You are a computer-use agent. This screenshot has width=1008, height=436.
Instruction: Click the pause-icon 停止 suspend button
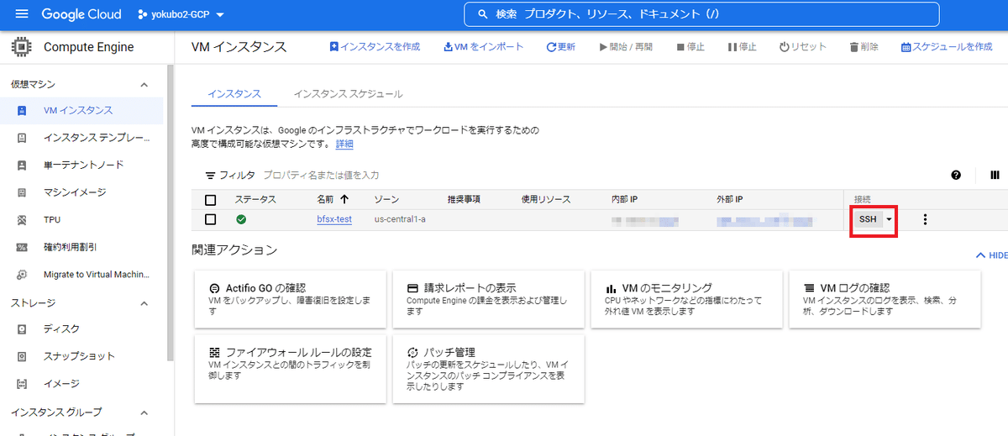743,47
